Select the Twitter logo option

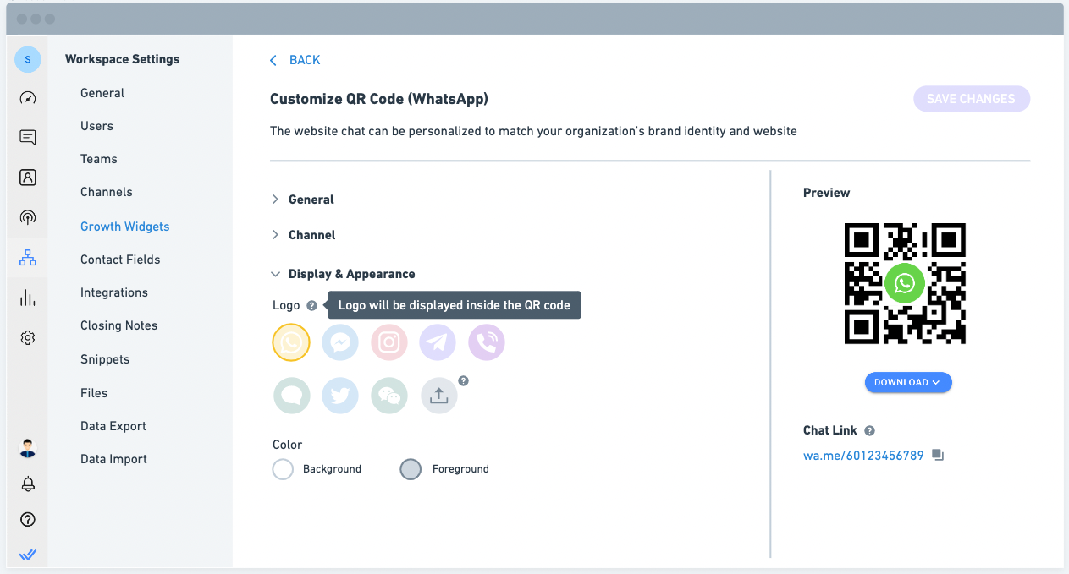(340, 396)
